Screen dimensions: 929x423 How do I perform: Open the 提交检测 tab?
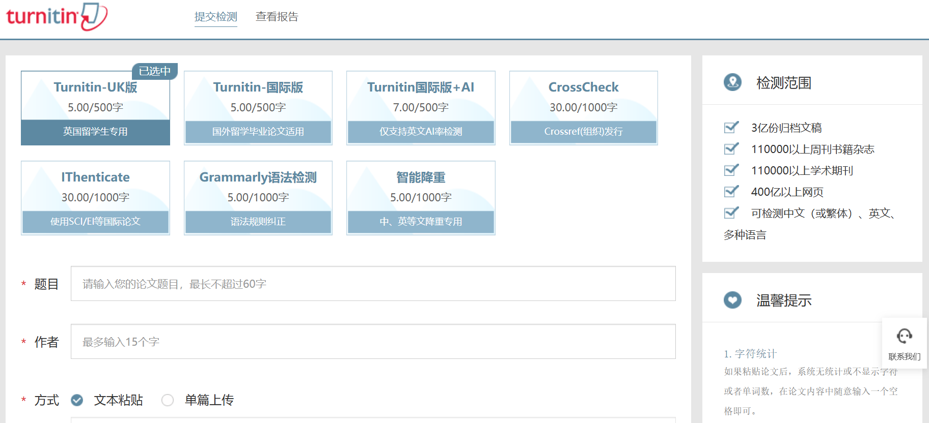click(216, 17)
